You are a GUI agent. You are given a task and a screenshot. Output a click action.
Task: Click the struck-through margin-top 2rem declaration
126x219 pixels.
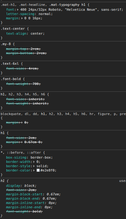[x=23, y=49]
